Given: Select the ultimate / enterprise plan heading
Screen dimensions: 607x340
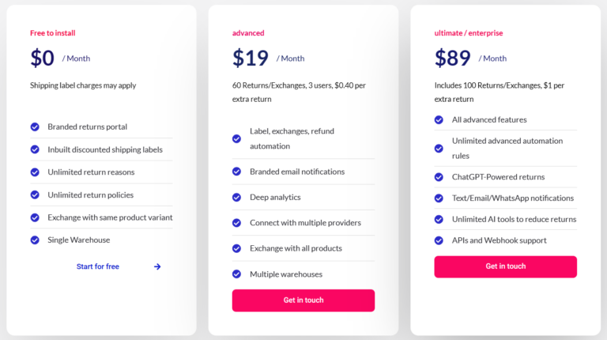Looking at the screenshot, I should click(x=469, y=33).
